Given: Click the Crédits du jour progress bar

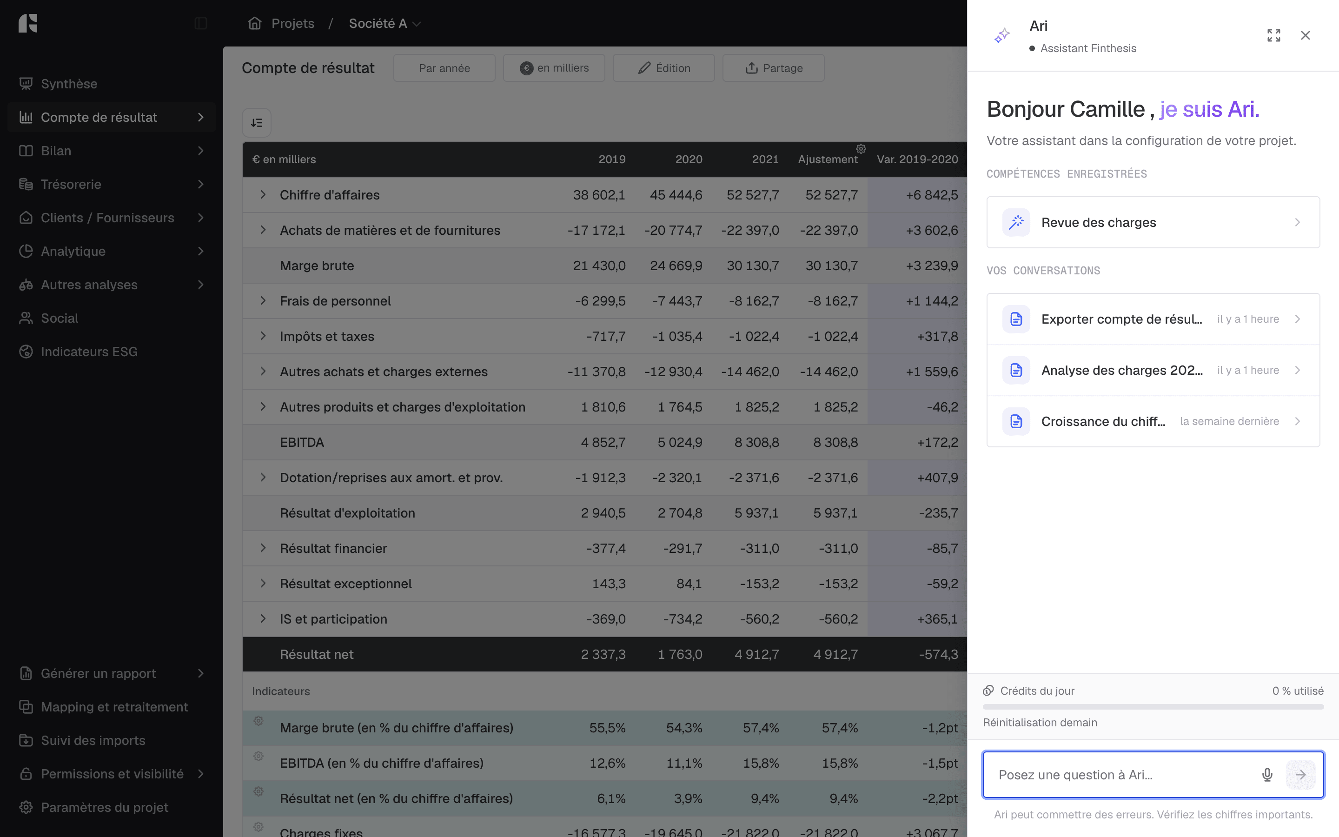Looking at the screenshot, I should click(x=1153, y=707).
